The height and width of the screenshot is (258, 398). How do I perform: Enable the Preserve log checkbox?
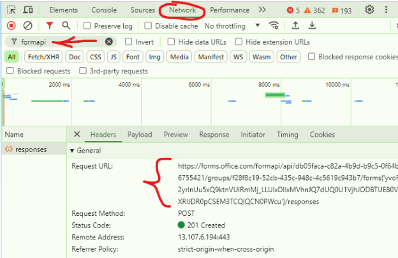coord(88,26)
